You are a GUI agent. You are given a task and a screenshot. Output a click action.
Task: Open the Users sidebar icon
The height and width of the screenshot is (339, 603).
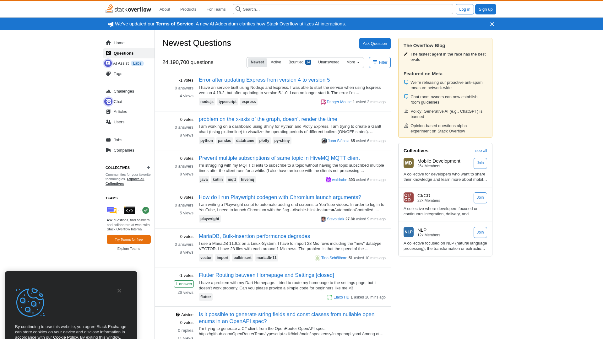[x=108, y=122]
